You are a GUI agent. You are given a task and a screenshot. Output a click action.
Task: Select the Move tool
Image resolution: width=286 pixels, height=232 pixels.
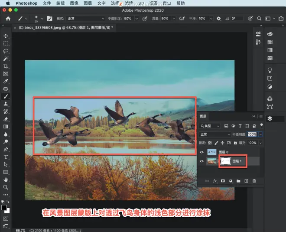click(x=6, y=36)
